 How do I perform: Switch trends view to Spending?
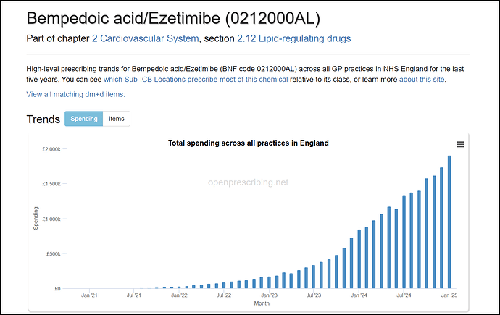83,119
